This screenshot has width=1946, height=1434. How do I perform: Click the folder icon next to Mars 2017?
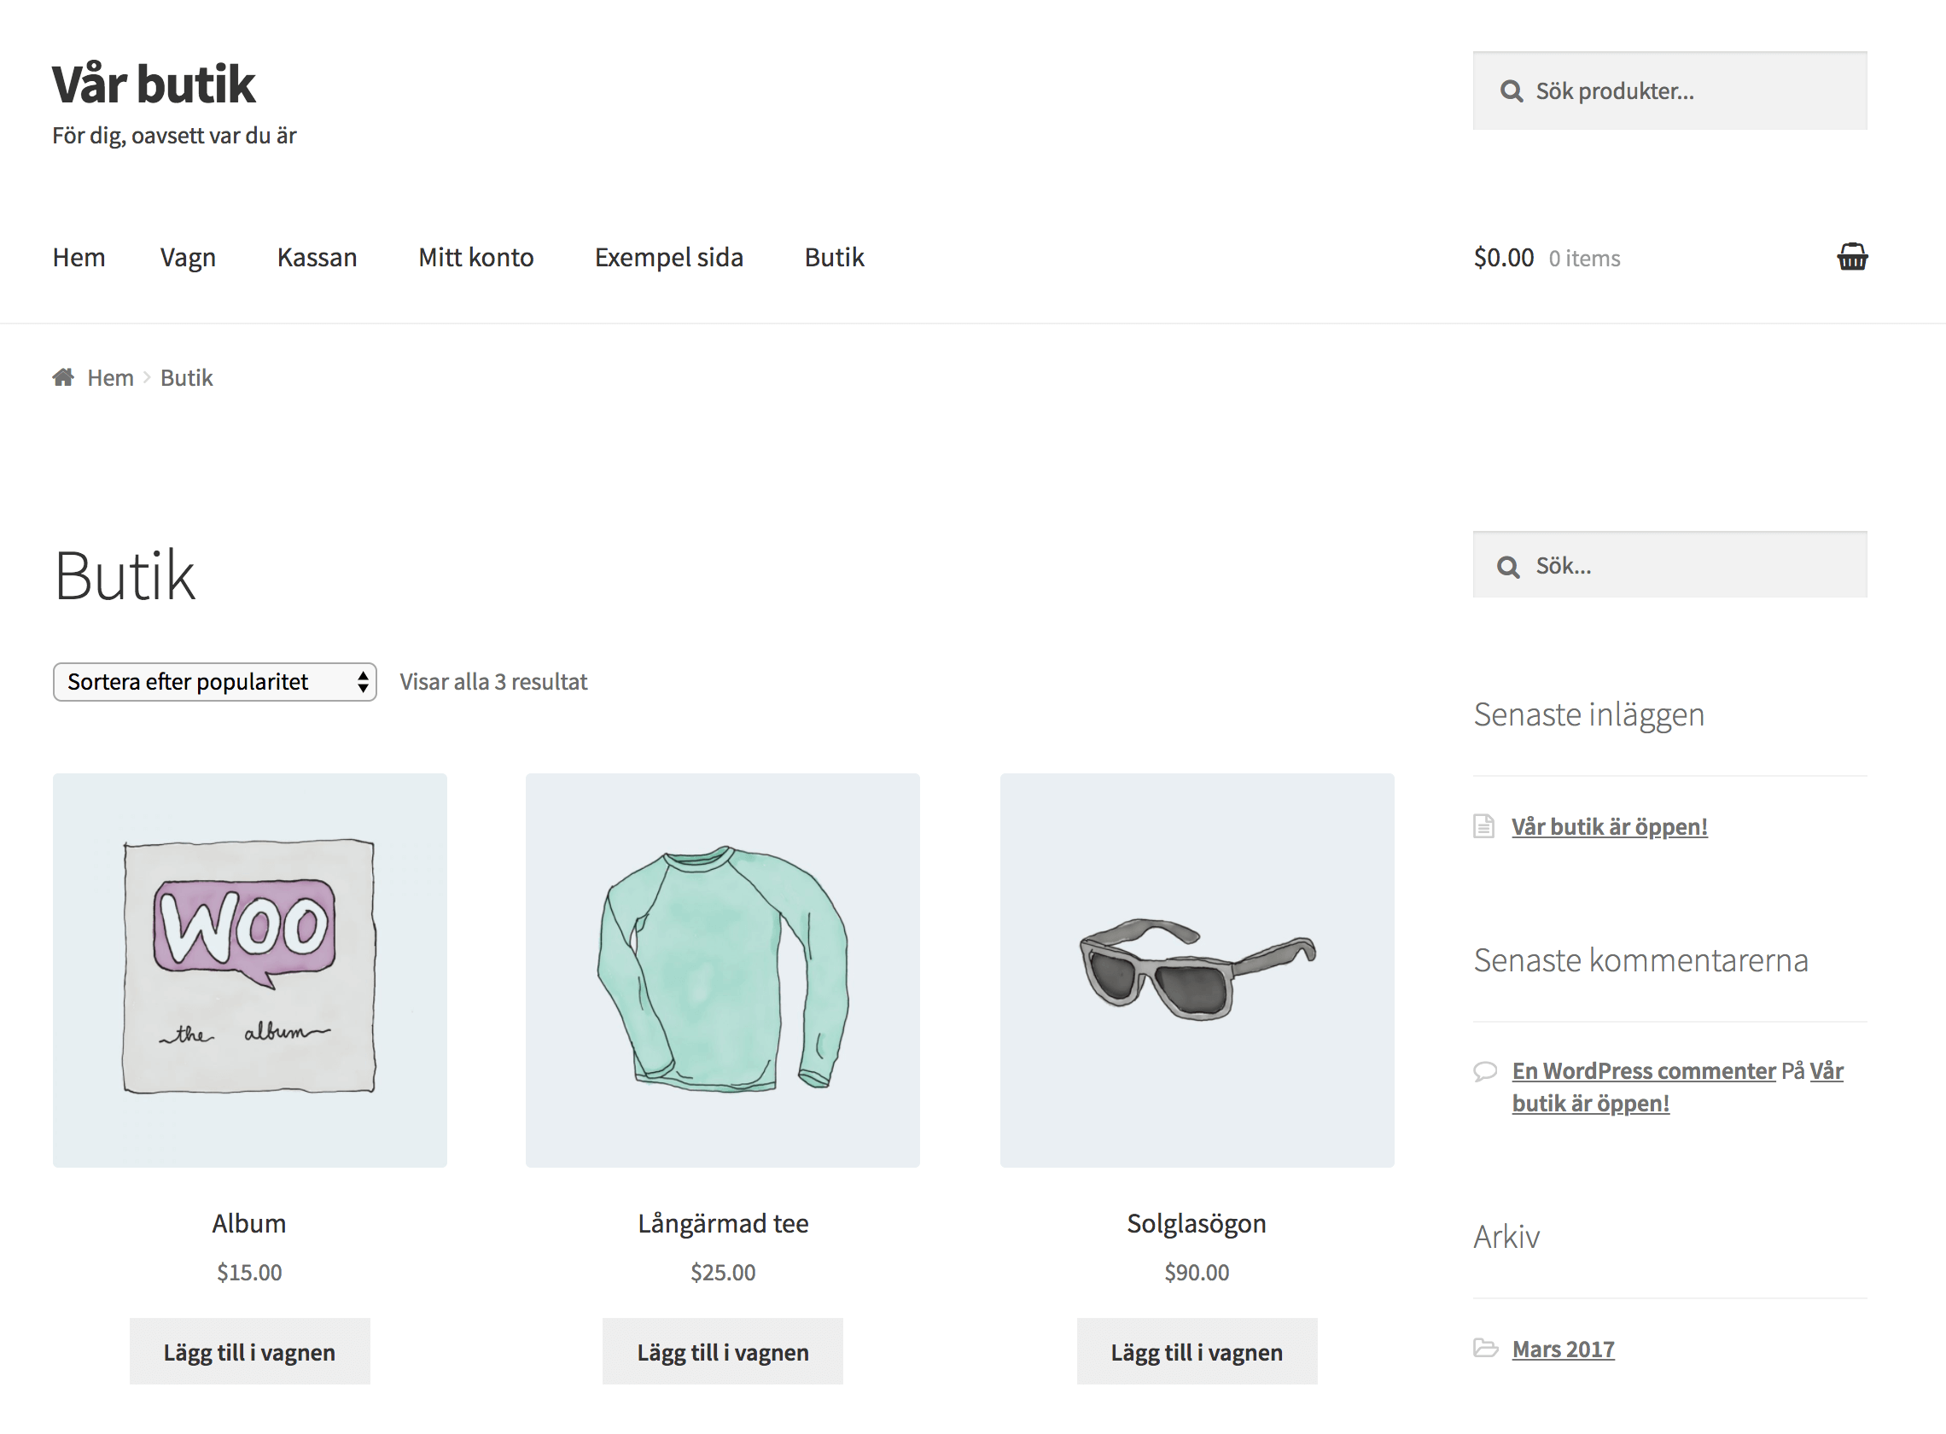pos(1485,1349)
